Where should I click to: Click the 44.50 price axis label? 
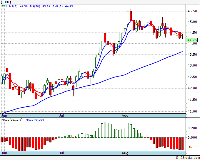[192, 33]
